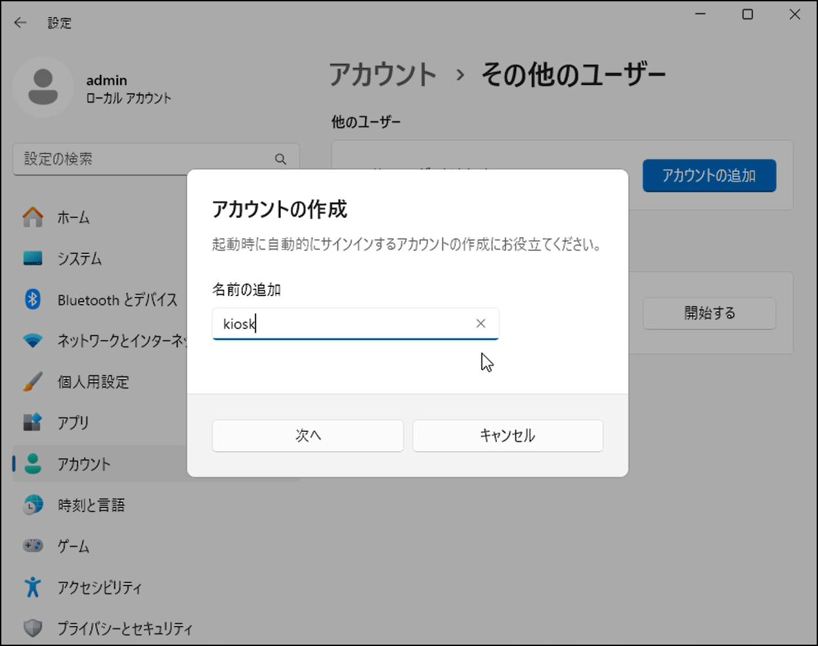This screenshot has width=818, height=646.
Task: Click アカウントの追加 button
Action: coord(709,175)
